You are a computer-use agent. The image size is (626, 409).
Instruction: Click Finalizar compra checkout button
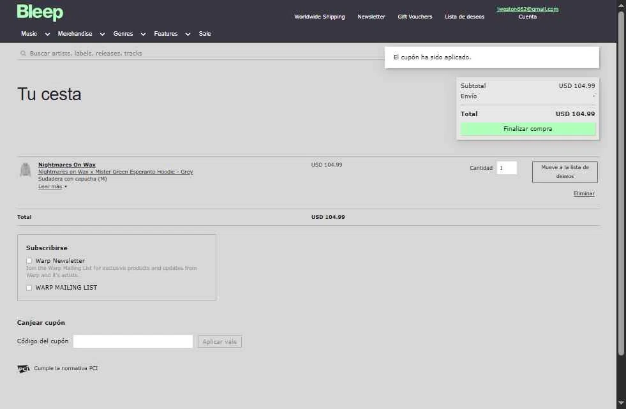pyautogui.click(x=528, y=129)
